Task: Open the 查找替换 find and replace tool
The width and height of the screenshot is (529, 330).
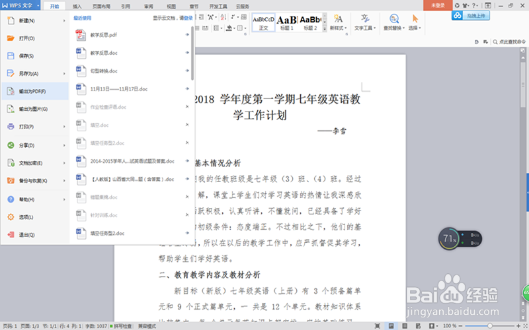Action: click(393, 22)
